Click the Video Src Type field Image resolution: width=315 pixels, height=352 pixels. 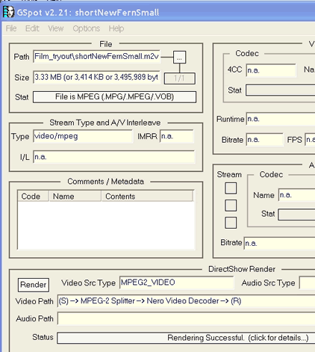pyautogui.click(x=176, y=282)
